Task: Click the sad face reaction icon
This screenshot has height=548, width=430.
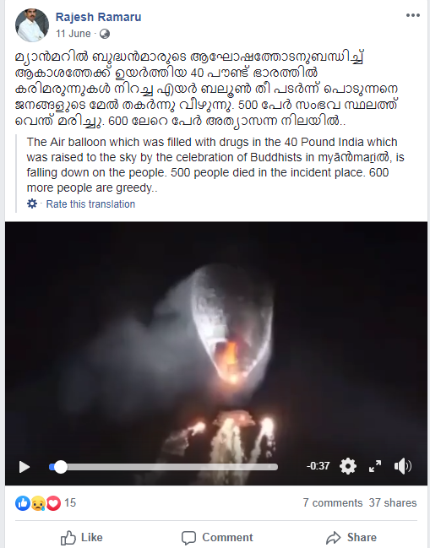Action: coord(38,503)
